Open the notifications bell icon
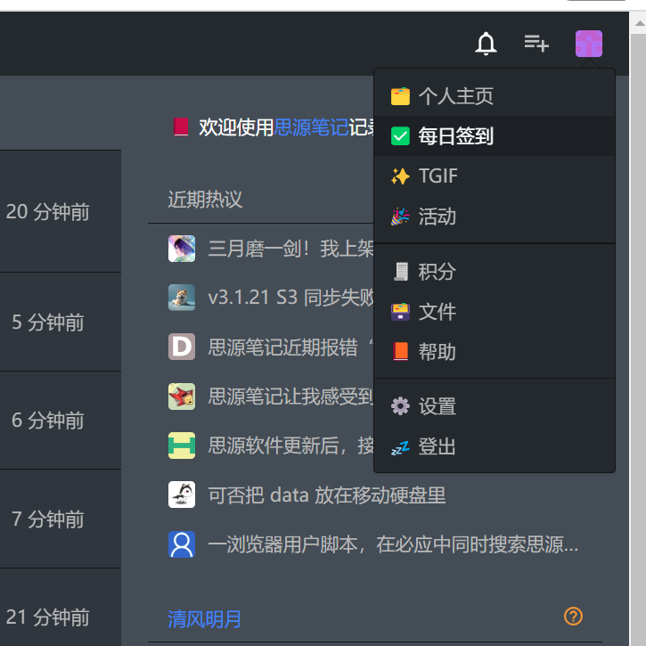This screenshot has width=646, height=646. (x=486, y=44)
